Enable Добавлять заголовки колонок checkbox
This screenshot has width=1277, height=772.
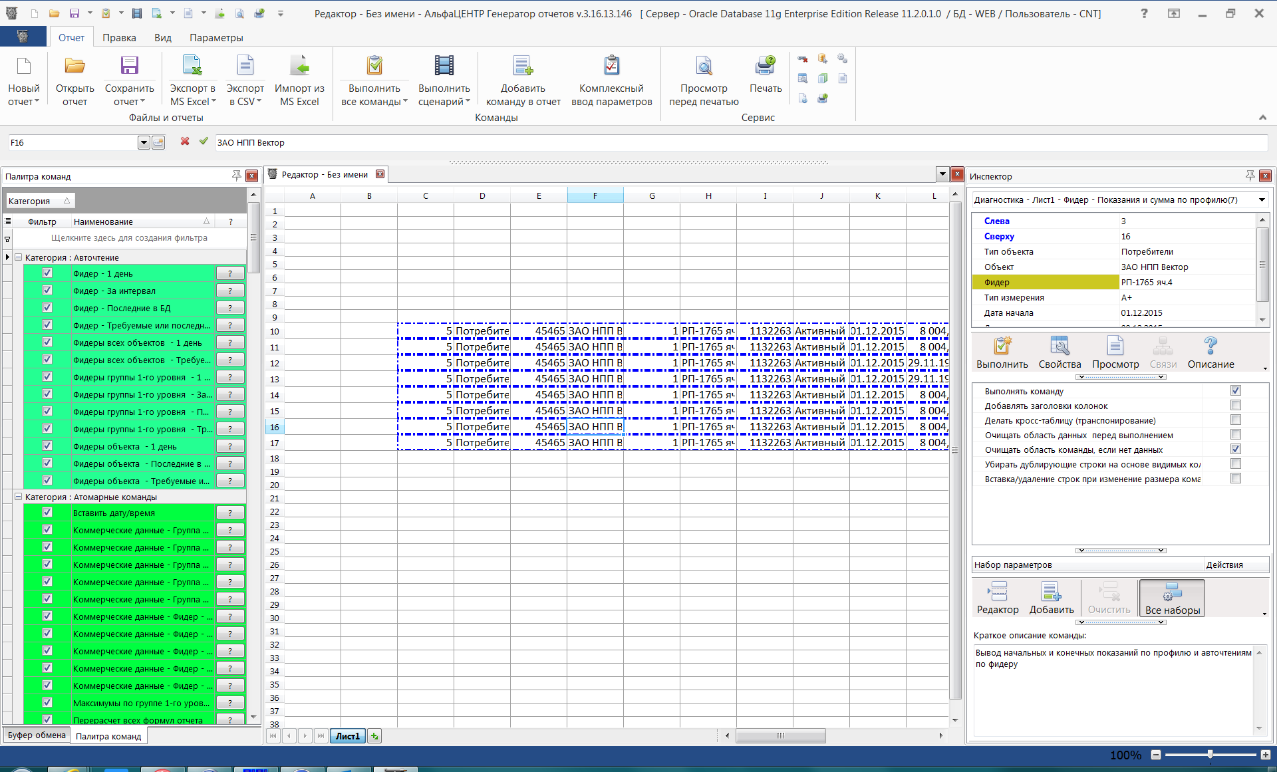[x=1235, y=406]
